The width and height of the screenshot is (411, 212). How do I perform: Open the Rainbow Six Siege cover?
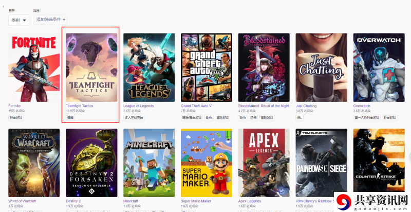322,163
